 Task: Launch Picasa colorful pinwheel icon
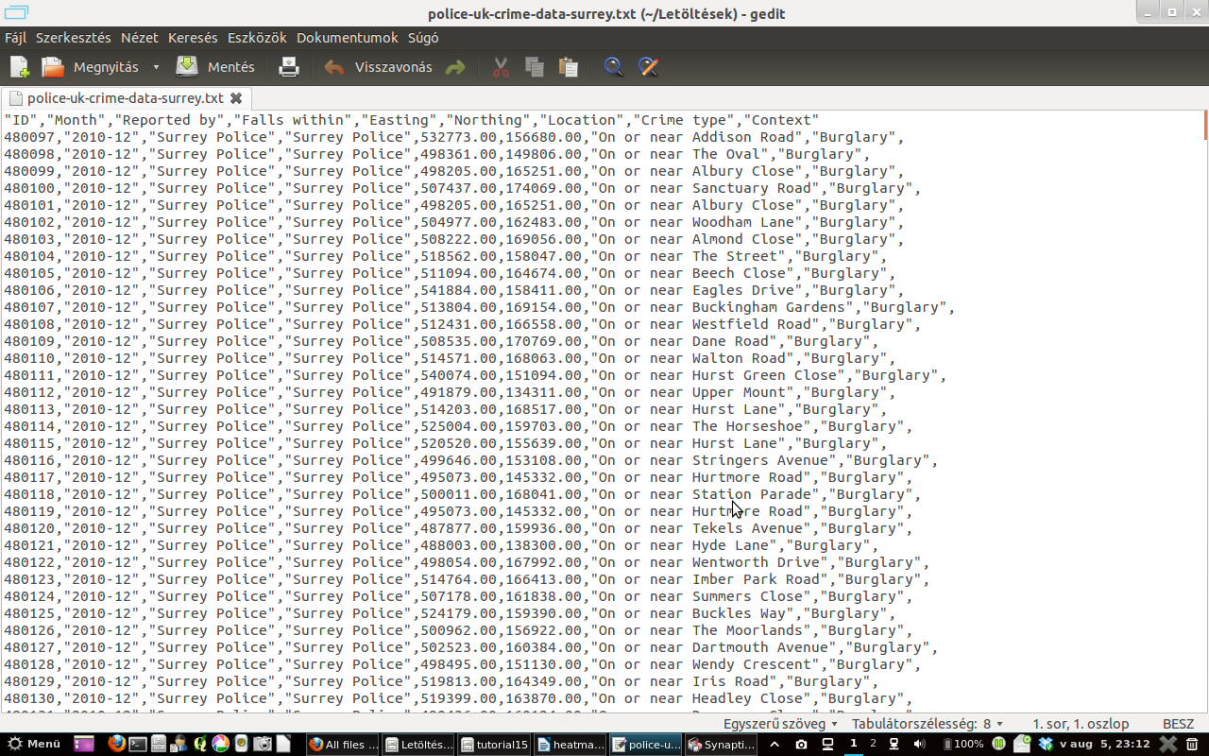(220, 744)
